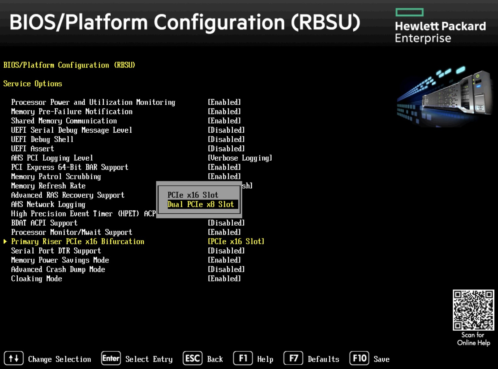Viewport: 498px width, 369px height.
Task: Click the Scan for Online Help text
Action: 473,339
